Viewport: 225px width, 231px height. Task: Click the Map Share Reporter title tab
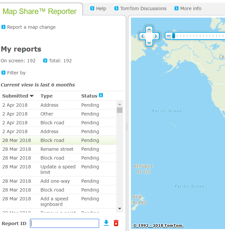pyautogui.click(x=40, y=11)
